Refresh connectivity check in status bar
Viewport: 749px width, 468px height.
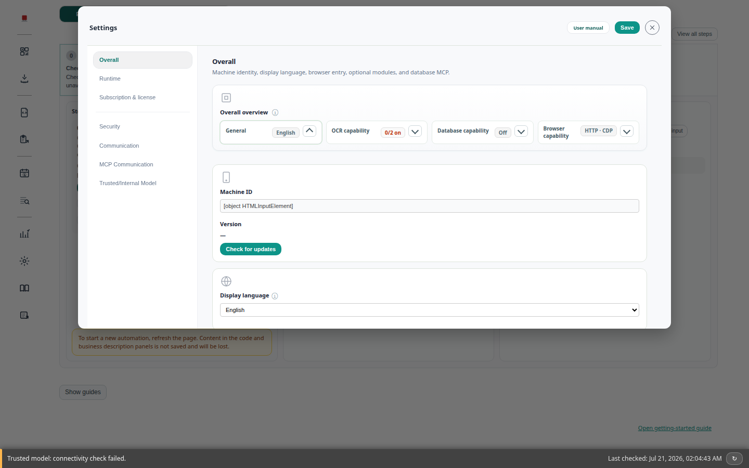click(734, 459)
